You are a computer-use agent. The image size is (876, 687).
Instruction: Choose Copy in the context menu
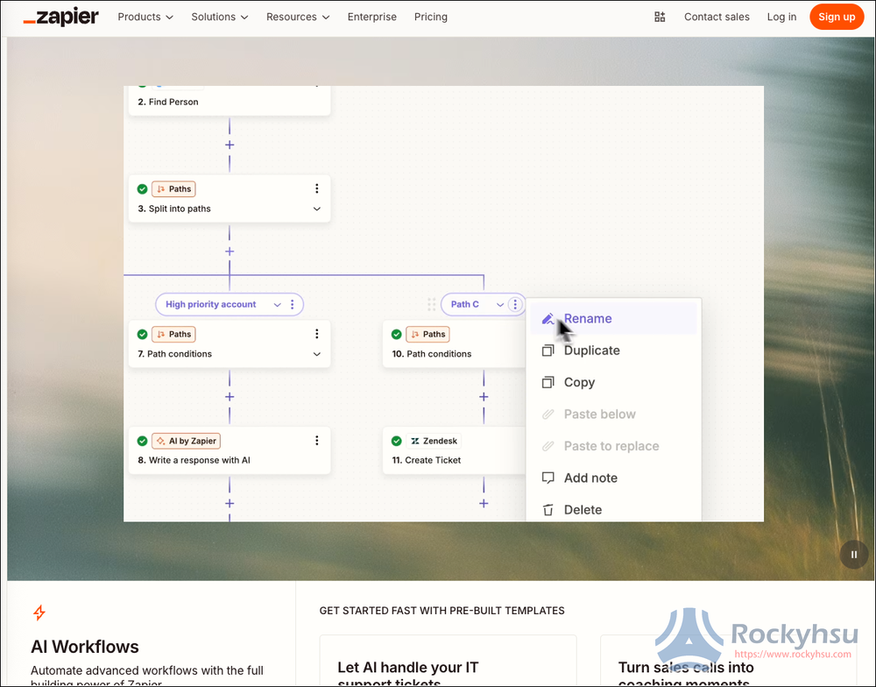point(613,382)
